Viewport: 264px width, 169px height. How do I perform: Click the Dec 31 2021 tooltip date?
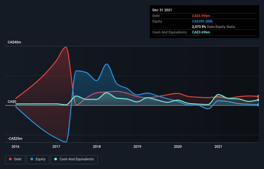tap(162, 10)
